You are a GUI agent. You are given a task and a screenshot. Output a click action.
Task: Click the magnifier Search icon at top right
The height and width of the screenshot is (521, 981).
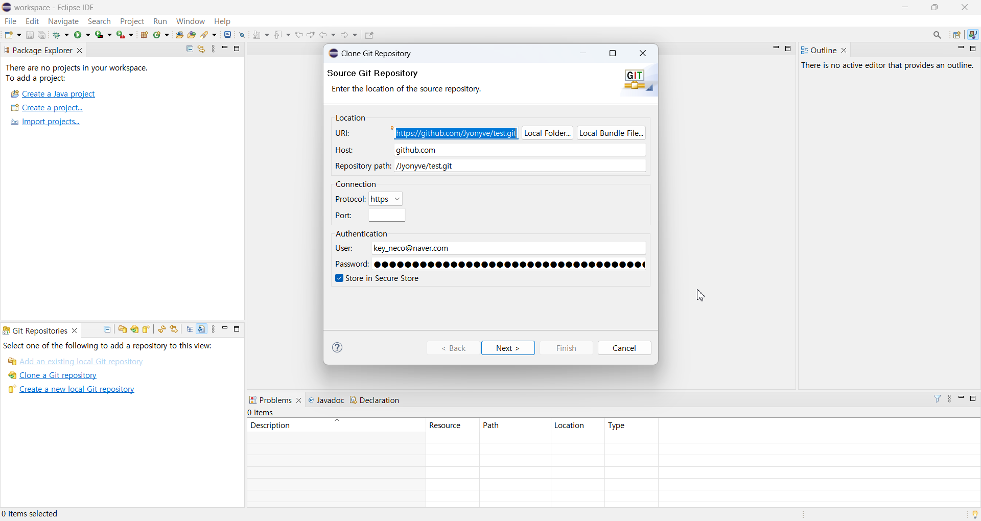[938, 35]
